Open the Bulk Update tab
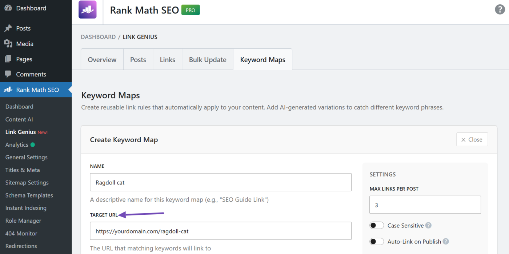Image resolution: width=509 pixels, height=254 pixels. [208, 60]
